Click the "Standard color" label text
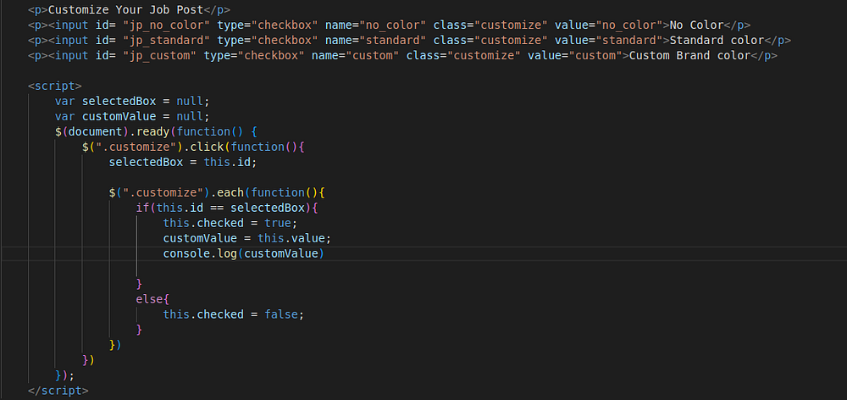Screen dimensions: 847x400 [x=717, y=41]
